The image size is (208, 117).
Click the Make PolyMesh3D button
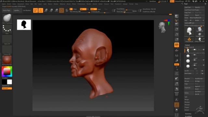[197, 18]
